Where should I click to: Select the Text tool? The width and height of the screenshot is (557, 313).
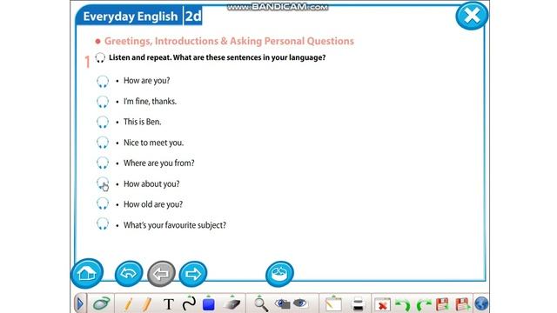(169, 304)
